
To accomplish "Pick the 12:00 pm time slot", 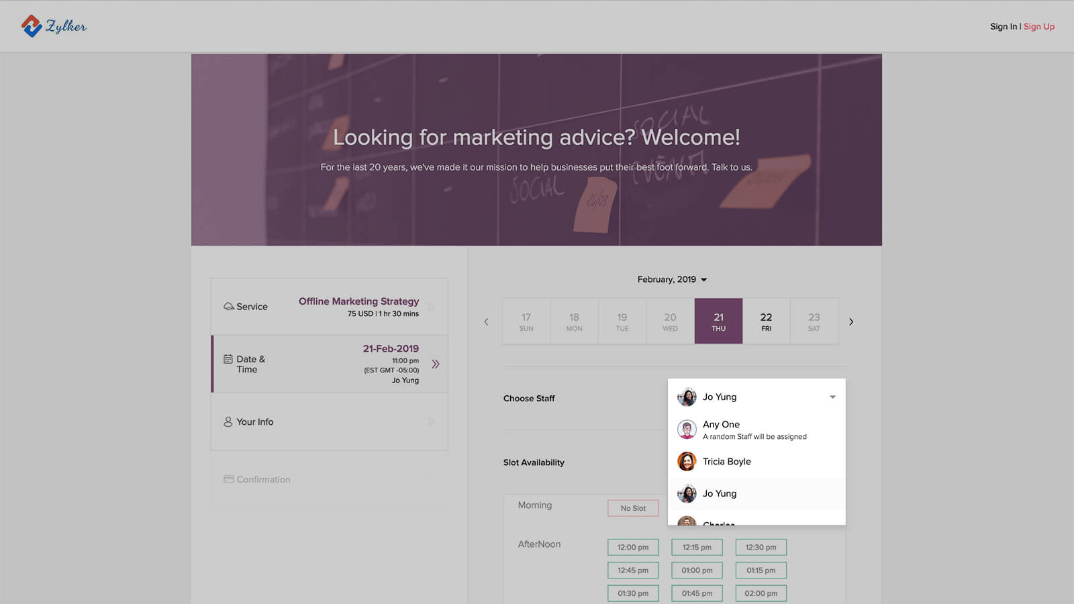I will tap(633, 548).
